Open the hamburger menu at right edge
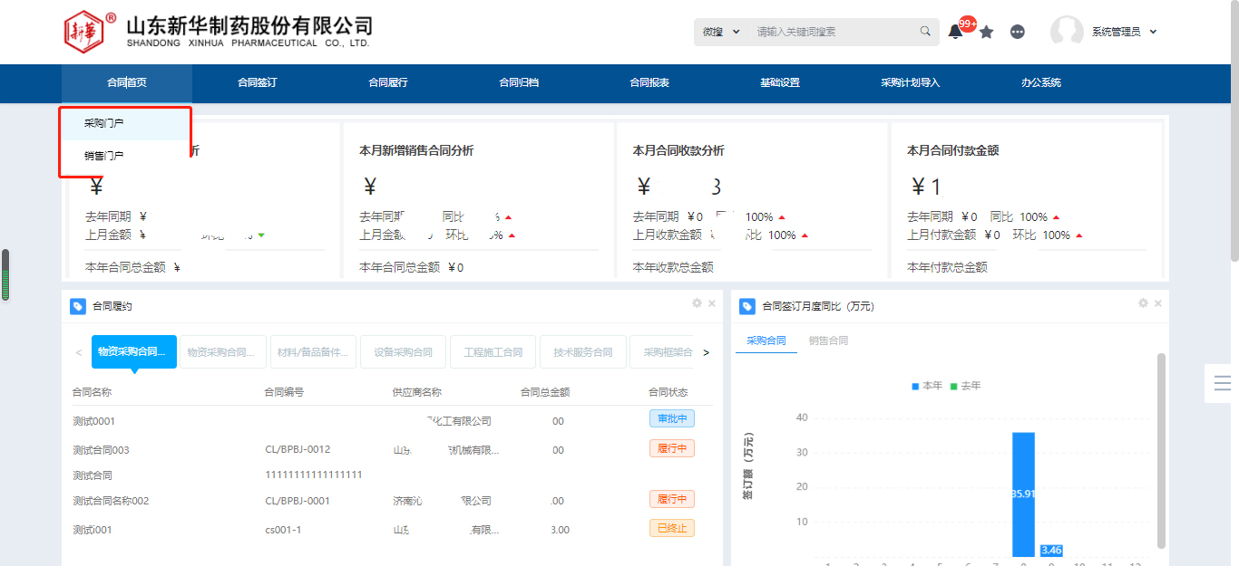Image resolution: width=1239 pixels, height=566 pixels. tap(1222, 383)
